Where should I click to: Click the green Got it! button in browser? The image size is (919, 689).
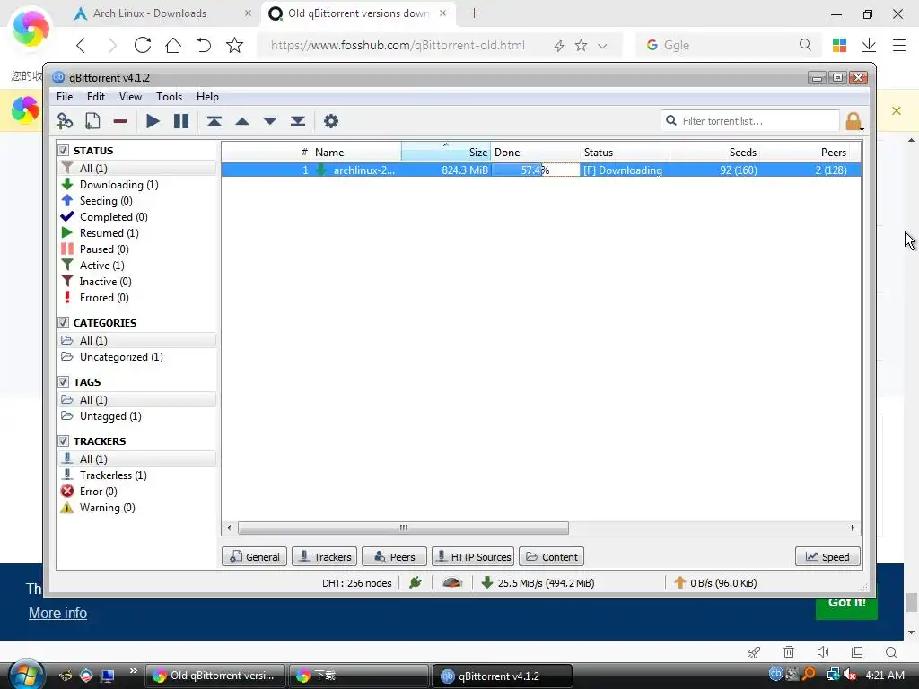pyautogui.click(x=847, y=607)
